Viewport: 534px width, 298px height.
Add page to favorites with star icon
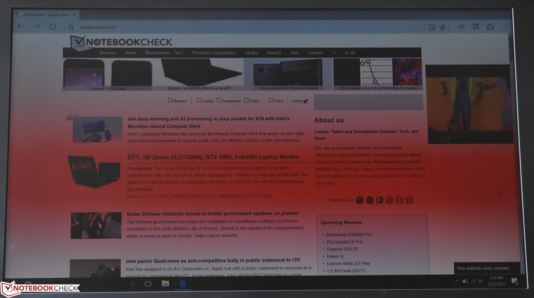click(x=443, y=27)
